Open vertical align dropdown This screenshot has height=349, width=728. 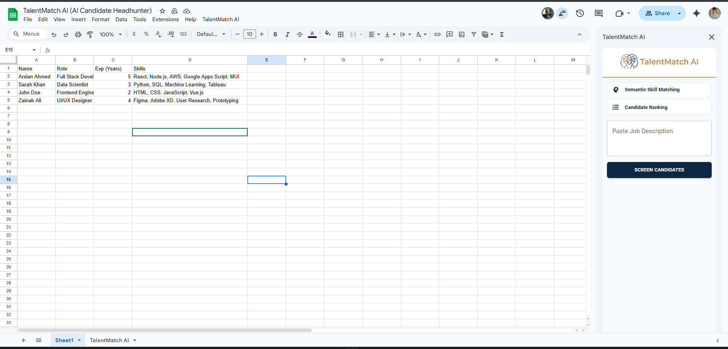pyautogui.click(x=390, y=34)
